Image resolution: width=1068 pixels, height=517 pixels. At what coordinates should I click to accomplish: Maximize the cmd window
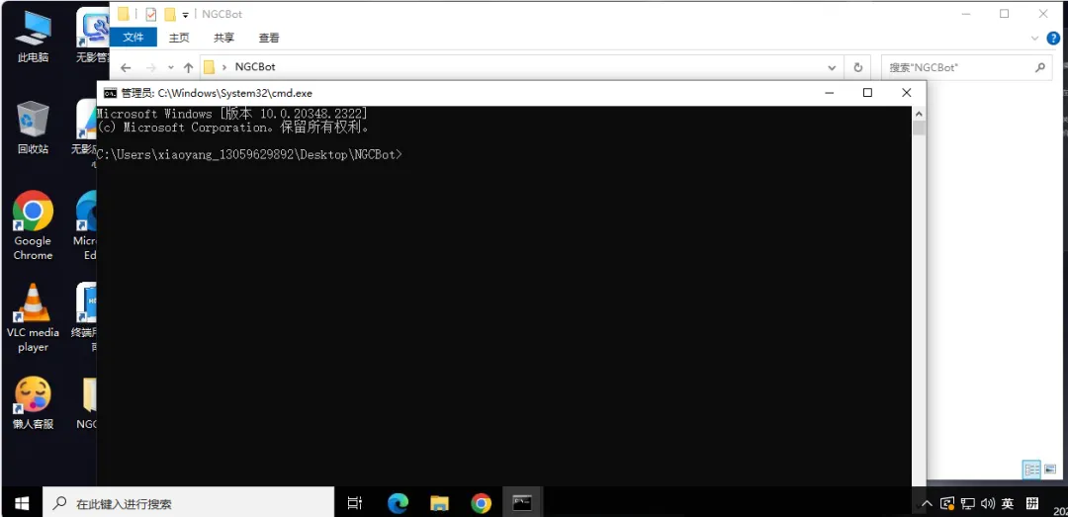coord(867,93)
